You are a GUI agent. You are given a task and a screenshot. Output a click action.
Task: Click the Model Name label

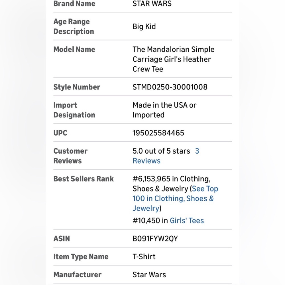click(74, 49)
